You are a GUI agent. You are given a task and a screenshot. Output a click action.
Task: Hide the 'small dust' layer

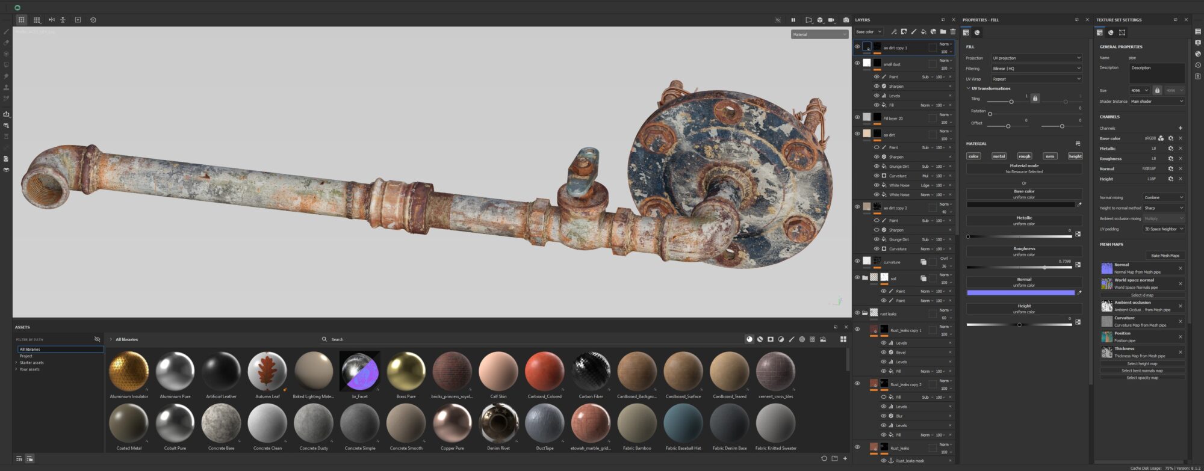pos(857,63)
